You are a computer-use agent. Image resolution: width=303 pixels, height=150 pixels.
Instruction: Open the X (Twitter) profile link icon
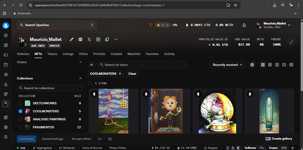coord(89,40)
